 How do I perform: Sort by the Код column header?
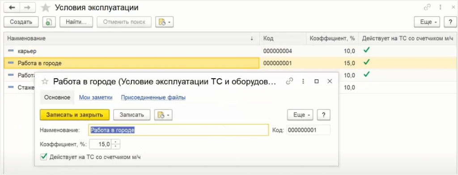(283, 38)
